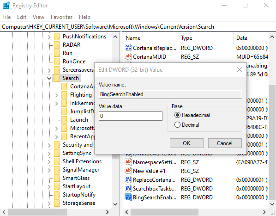Screen dimensions: 276x216
Task: Click the Registry Editor app icon
Action: click(x=6, y=5)
